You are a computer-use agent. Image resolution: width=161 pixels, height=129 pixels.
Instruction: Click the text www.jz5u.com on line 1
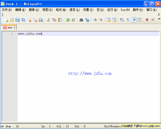click(x=30, y=34)
